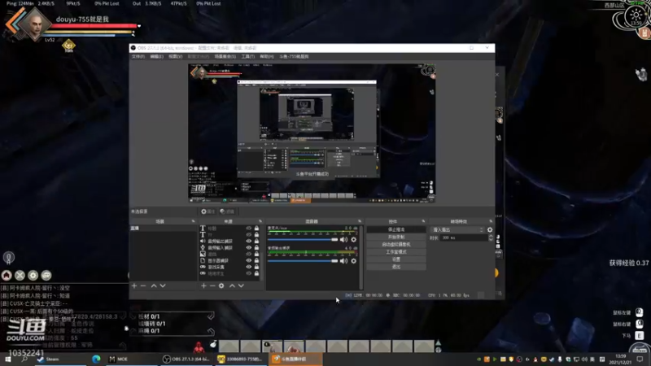Move source down in sources list
The image size is (651, 366).
coord(241,285)
